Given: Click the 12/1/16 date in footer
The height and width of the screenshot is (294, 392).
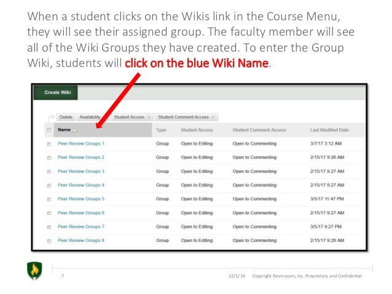Looking at the screenshot, I should click(237, 276).
